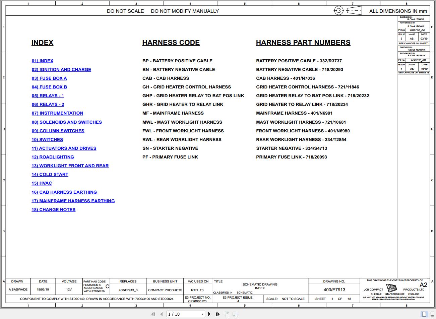The image size is (436, 319).
Task: Open the 14) COLD START link
Action: [50, 174]
